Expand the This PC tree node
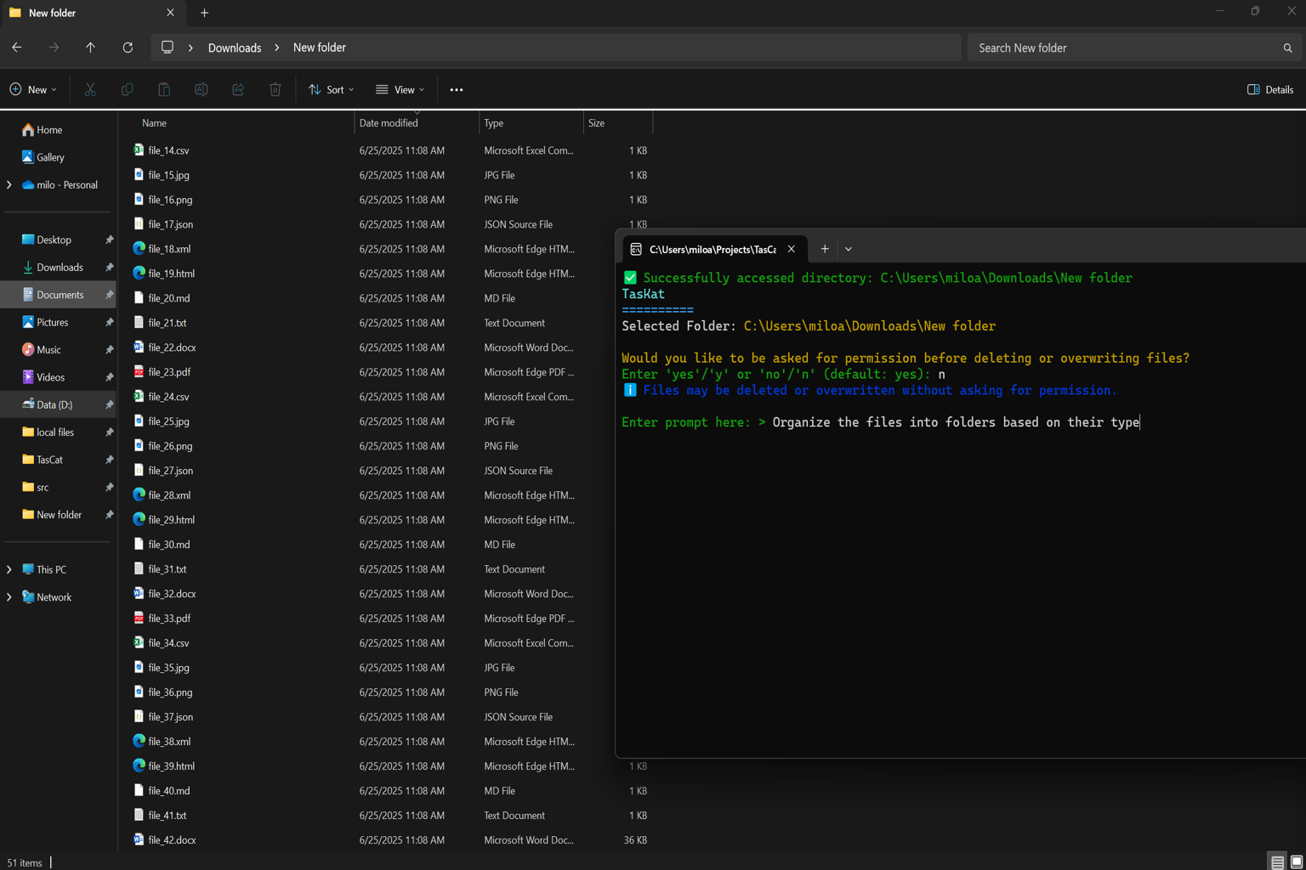This screenshot has height=870, width=1306. tap(9, 569)
